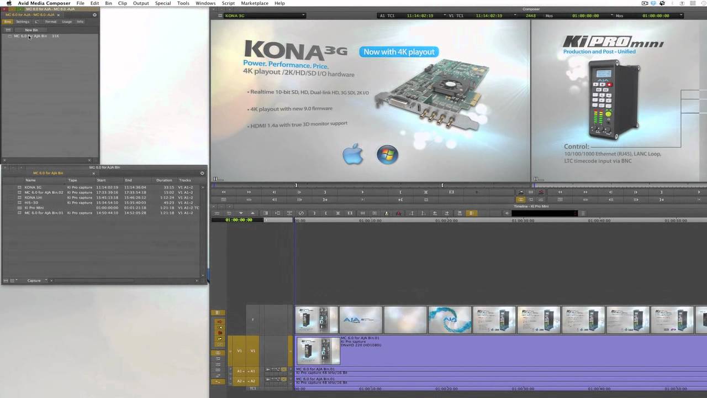The image size is (707, 398).
Task: Open the Clip menu
Action: coord(122,3)
